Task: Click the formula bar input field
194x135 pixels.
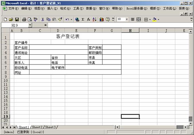Action: pyautogui.click(x=120, y=25)
